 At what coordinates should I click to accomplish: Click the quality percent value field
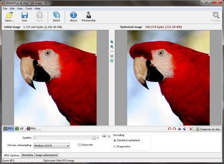(x=104, y=136)
